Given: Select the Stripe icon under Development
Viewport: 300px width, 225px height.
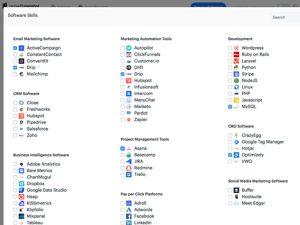Looking at the screenshot, I should (x=236, y=74).
